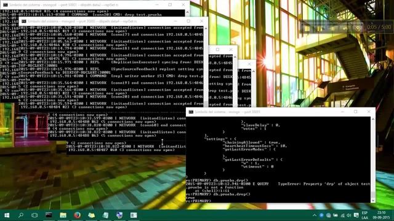Maximize the mongod port 30002 window

(188, 21)
